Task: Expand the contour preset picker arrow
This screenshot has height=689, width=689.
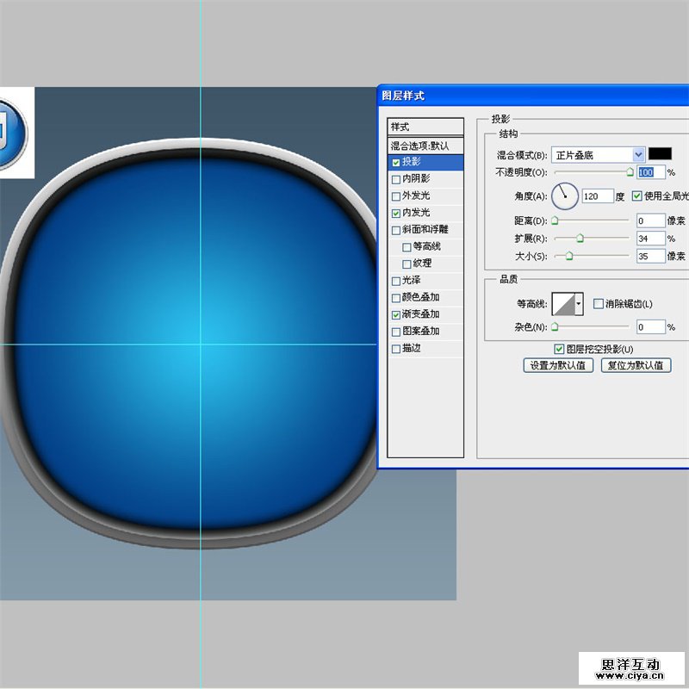Action: tap(579, 303)
